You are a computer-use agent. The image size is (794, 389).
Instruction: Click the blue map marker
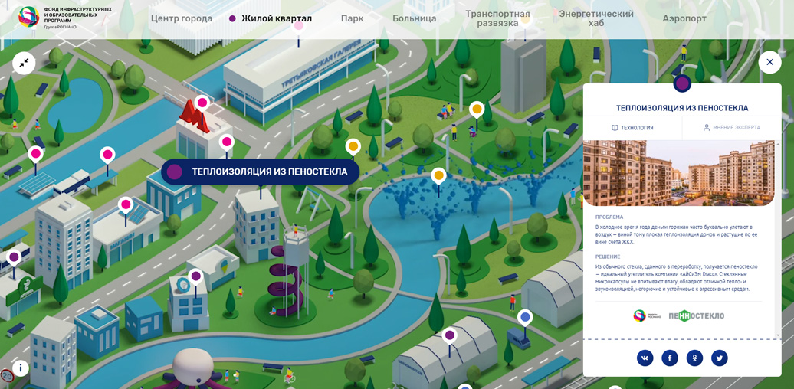(x=525, y=316)
